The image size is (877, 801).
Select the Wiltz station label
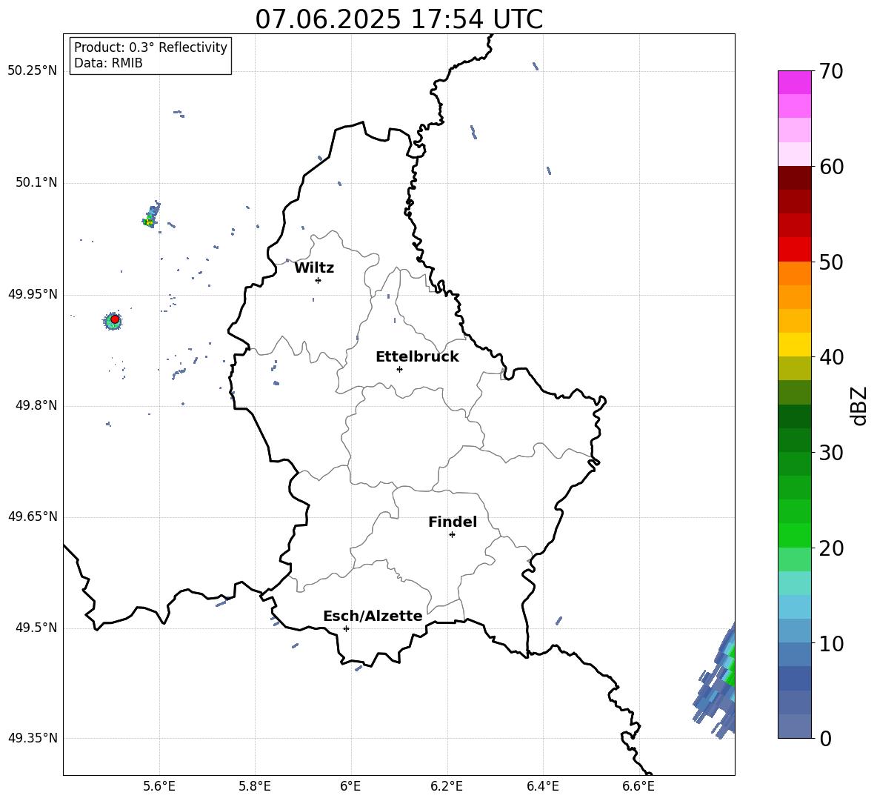(314, 268)
